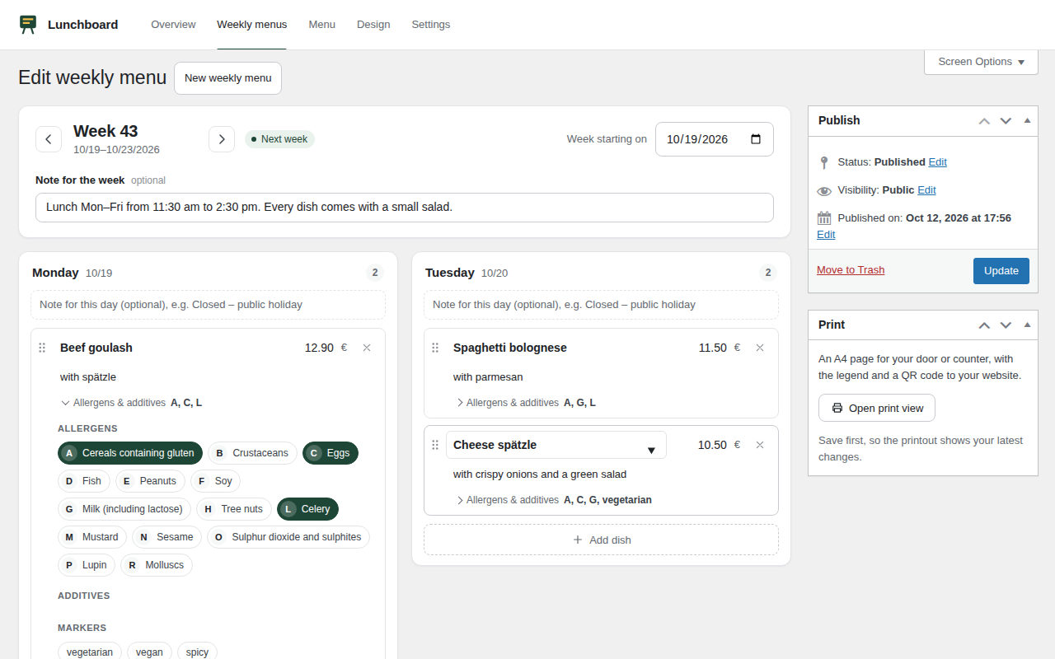Move Print panel up
Screen dimensions: 1055x659
(x=984, y=325)
